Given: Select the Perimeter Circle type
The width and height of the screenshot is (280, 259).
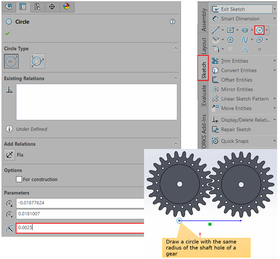Looking at the screenshot, I should pos(38,62).
